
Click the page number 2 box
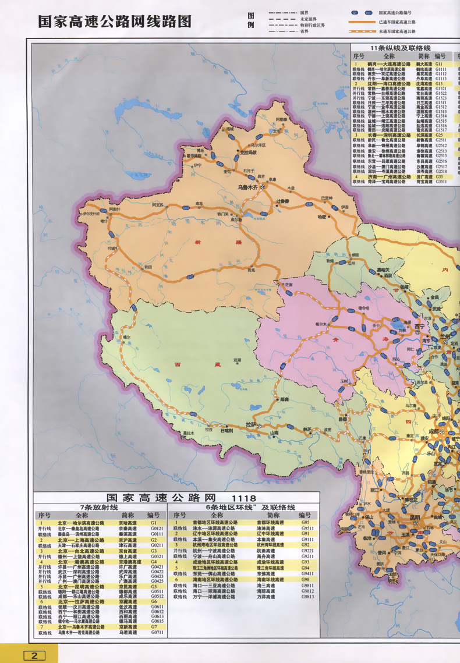click(35, 655)
